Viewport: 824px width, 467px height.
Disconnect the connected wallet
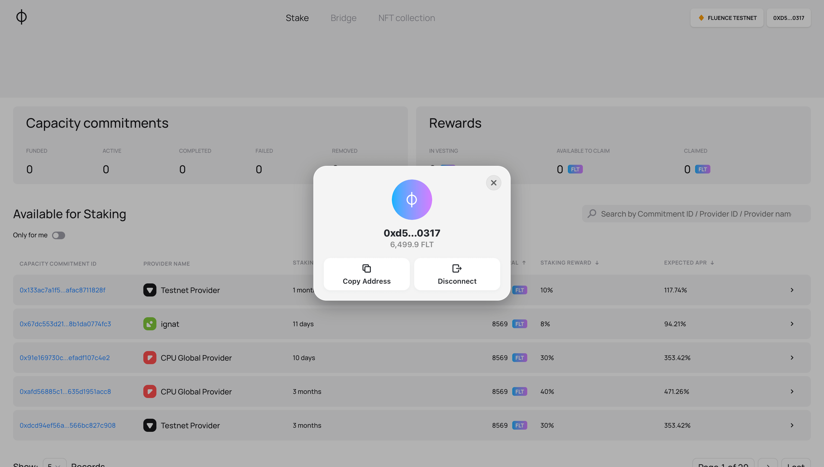pyautogui.click(x=457, y=274)
